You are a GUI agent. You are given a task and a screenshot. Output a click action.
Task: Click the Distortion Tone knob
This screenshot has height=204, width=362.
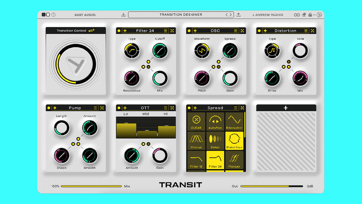[x=300, y=51]
